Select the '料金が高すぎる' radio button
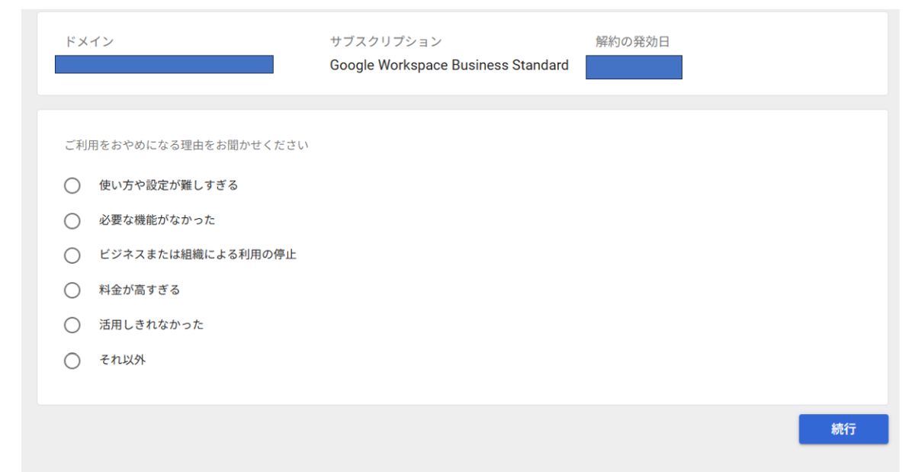 tap(72, 291)
